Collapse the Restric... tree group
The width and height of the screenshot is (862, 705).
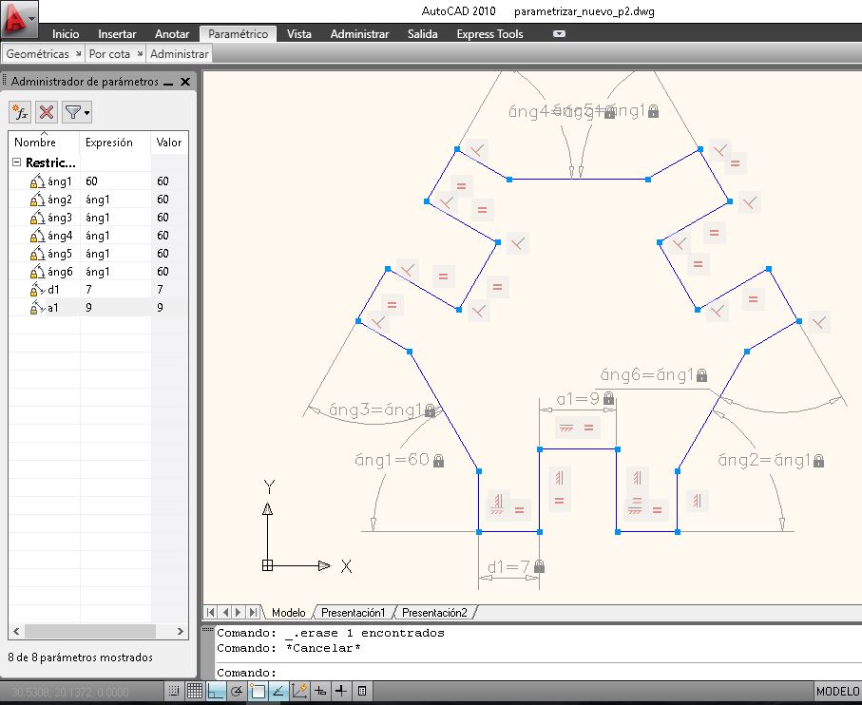pyautogui.click(x=16, y=162)
